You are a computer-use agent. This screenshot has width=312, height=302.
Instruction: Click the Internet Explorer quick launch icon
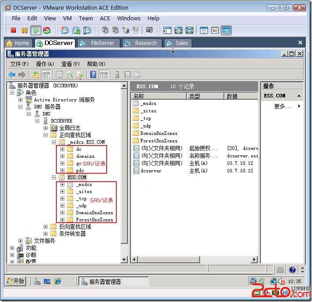click(x=58, y=281)
